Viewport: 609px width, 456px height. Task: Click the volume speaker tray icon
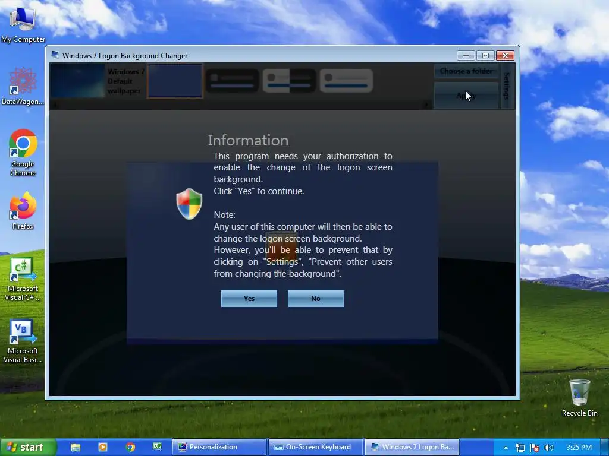[549, 448]
